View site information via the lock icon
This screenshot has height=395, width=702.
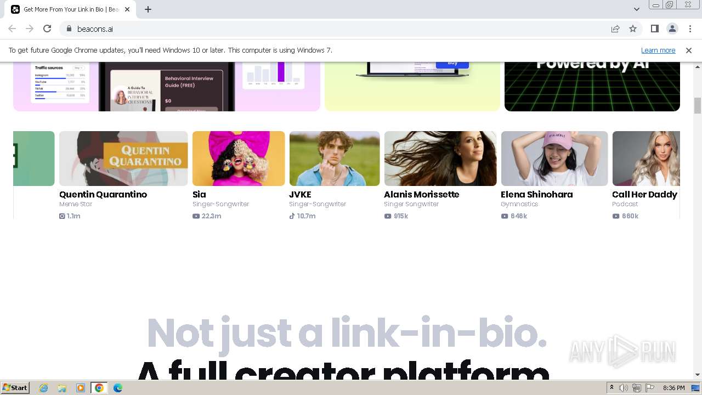click(69, 29)
